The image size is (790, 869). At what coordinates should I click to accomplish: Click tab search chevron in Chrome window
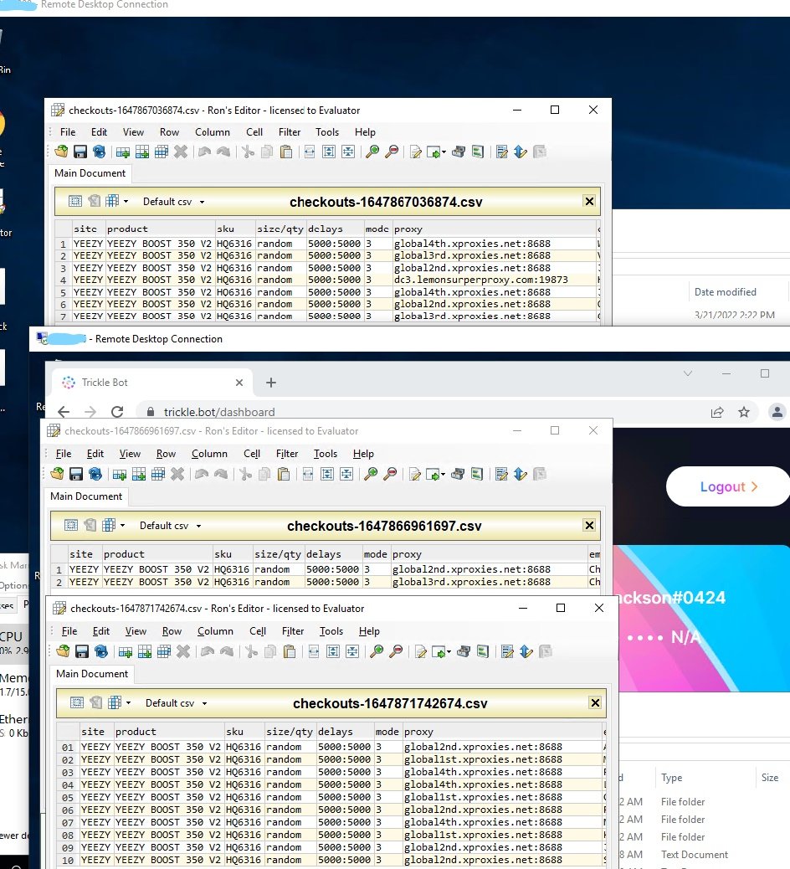688,373
